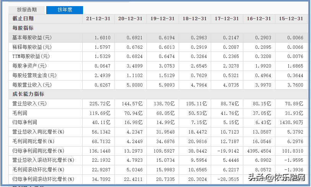Click the 15-12-31 column header
Screen dimensions: 311x187
coord(291,19)
